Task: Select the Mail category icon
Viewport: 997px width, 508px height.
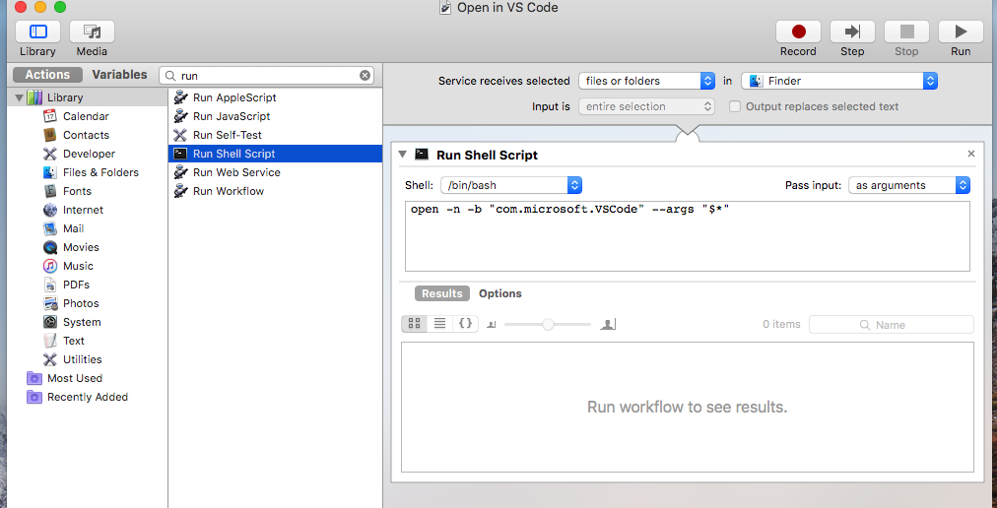Action: pyautogui.click(x=50, y=228)
